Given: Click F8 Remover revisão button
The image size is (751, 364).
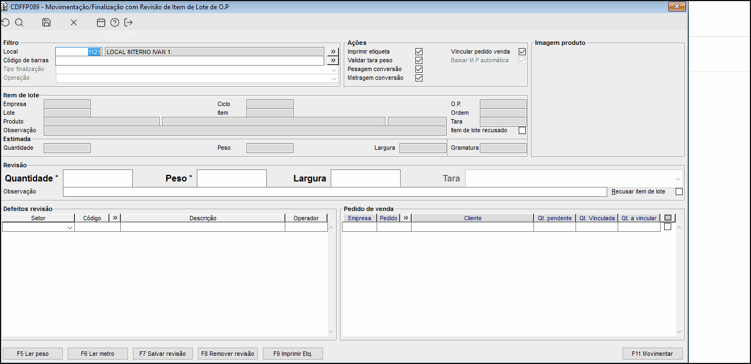Looking at the screenshot, I should [x=228, y=354].
